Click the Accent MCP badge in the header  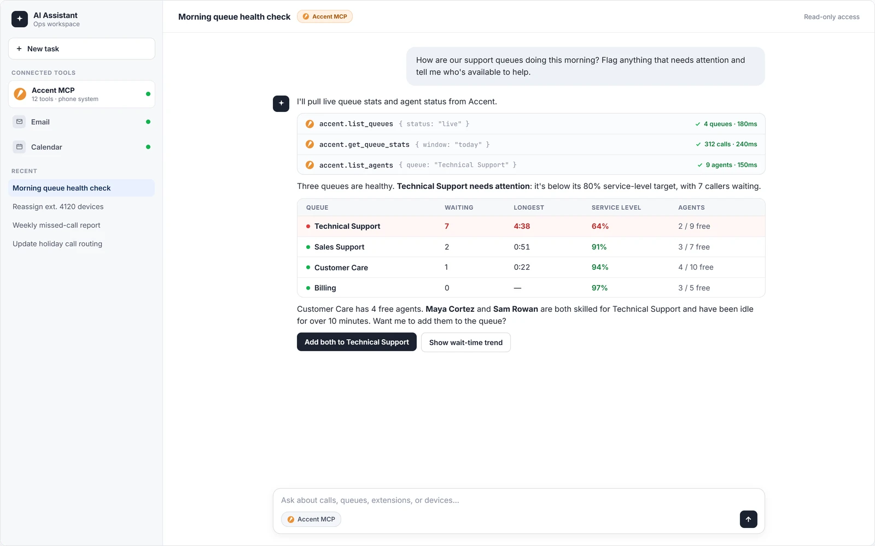(325, 16)
